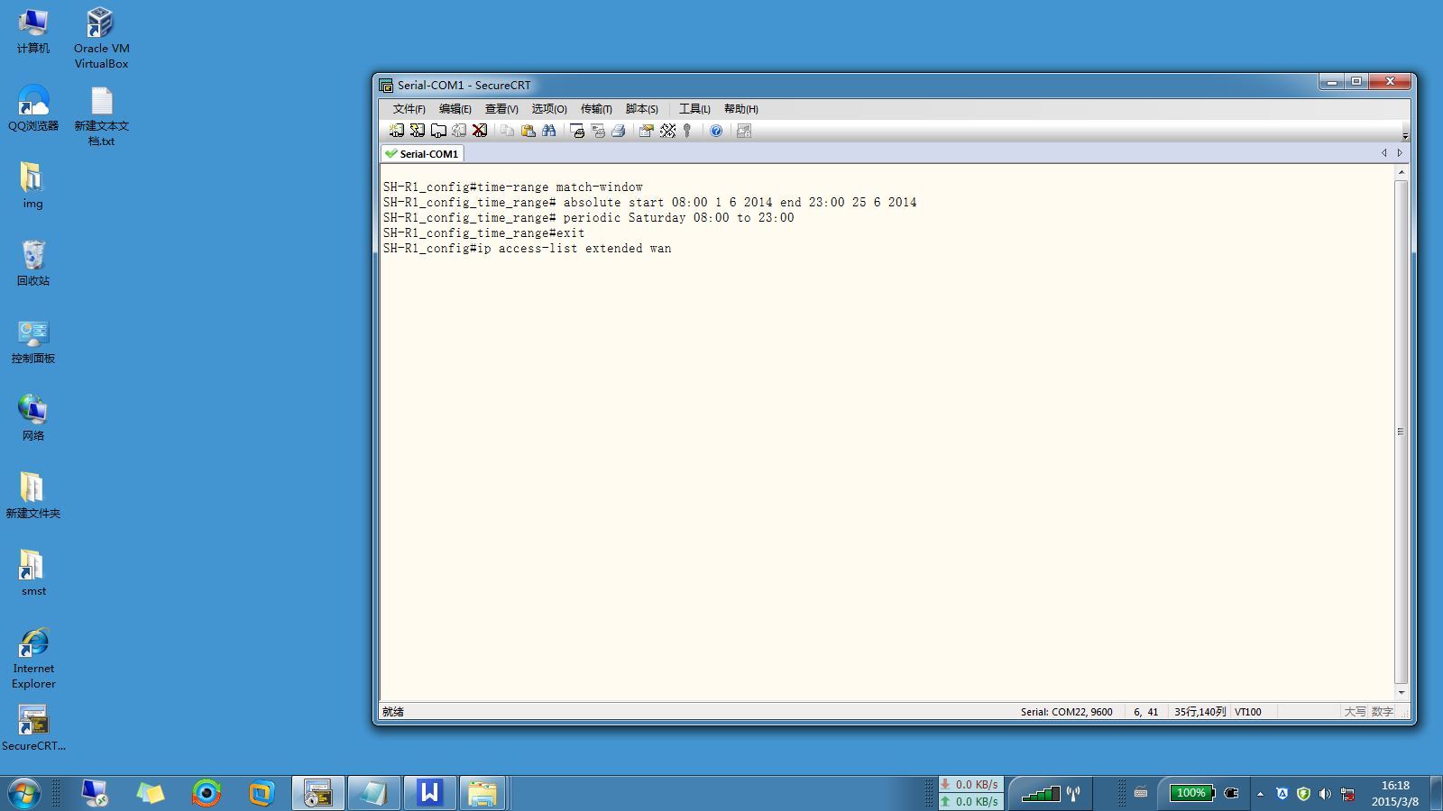Open the 选项(O) menu
The image size is (1443, 811).
click(x=548, y=109)
